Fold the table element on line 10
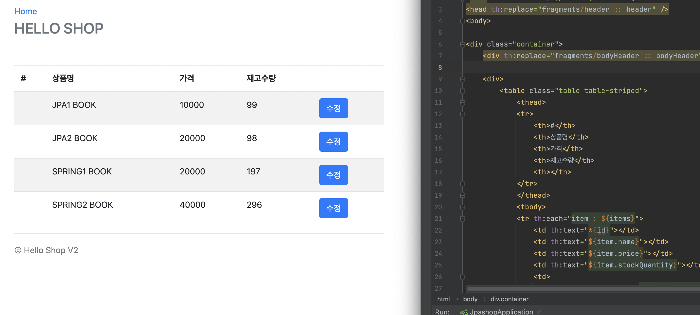Viewport: 700px width, 315px height. pyautogui.click(x=462, y=91)
